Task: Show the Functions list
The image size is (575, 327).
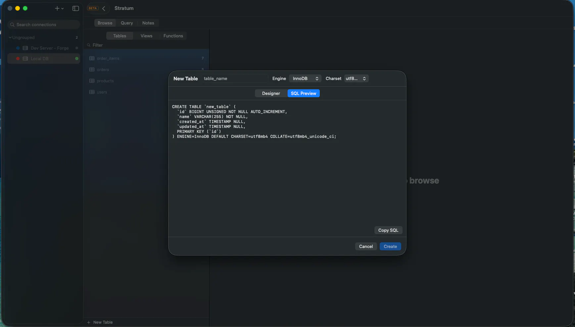Action: coord(173,36)
